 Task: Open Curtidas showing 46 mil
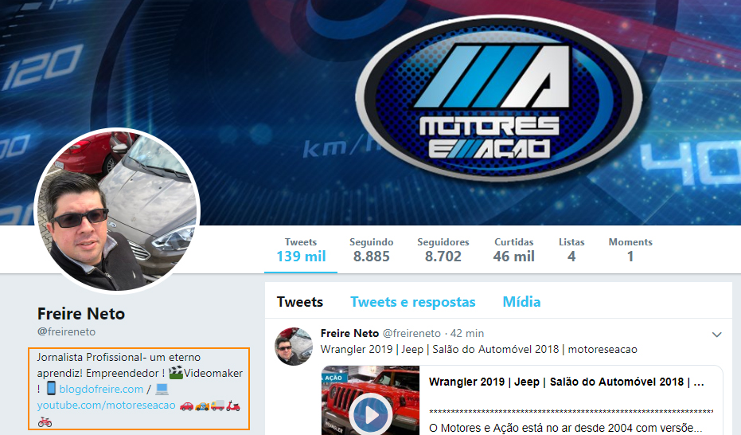click(x=513, y=249)
